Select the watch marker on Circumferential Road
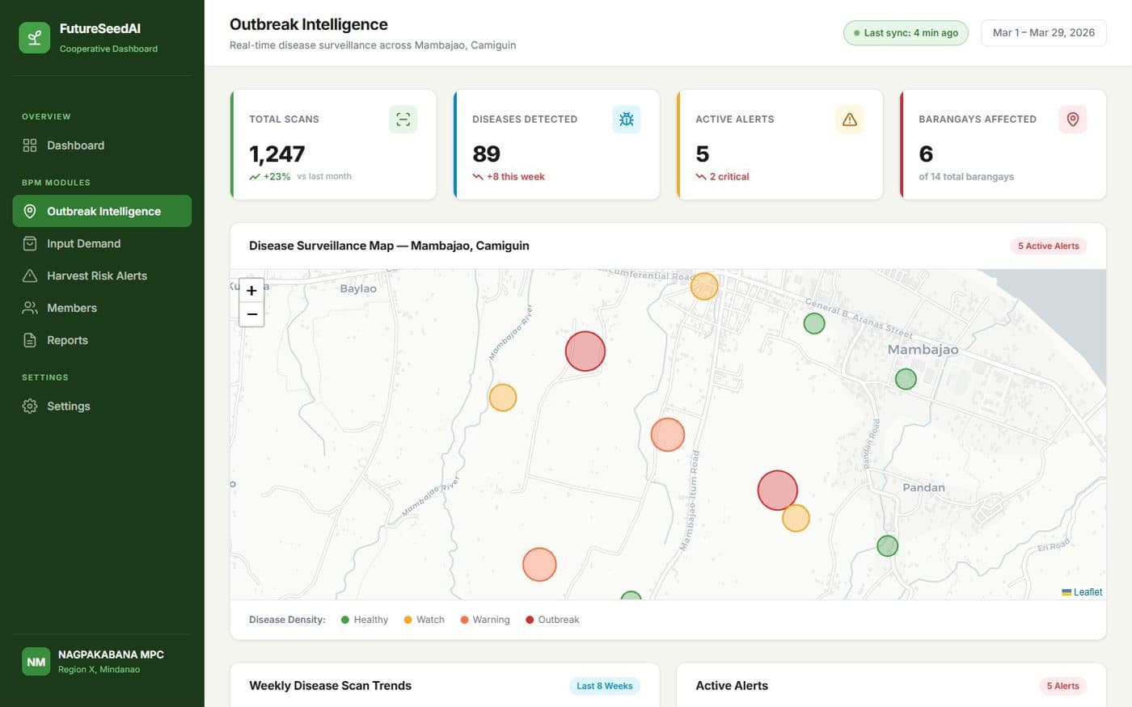The height and width of the screenshot is (707, 1132). (704, 286)
